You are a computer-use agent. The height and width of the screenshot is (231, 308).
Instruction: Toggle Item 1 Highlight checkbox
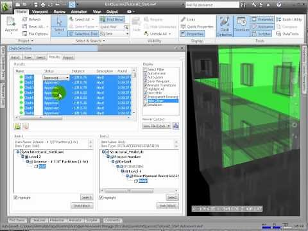click(15, 198)
